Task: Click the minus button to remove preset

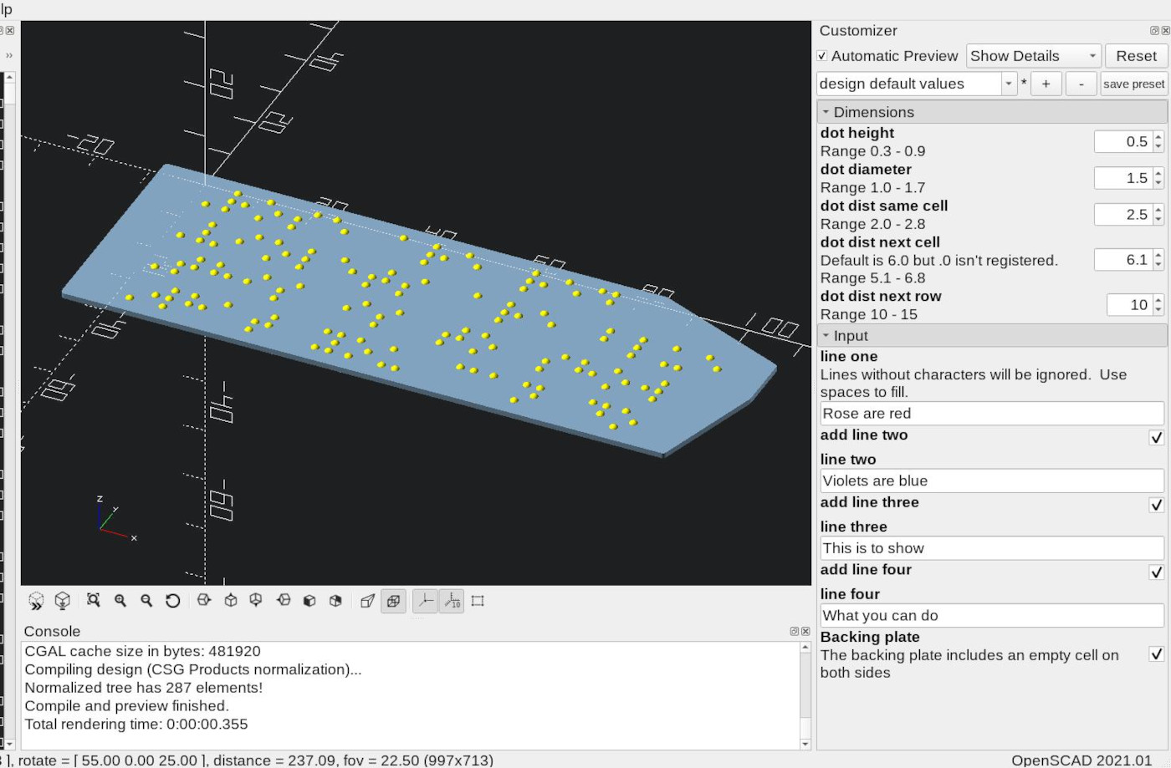Action: tap(1082, 84)
